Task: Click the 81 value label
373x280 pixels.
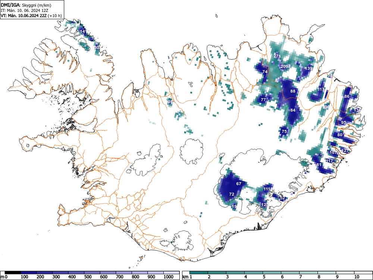Action: (x=319, y=165)
